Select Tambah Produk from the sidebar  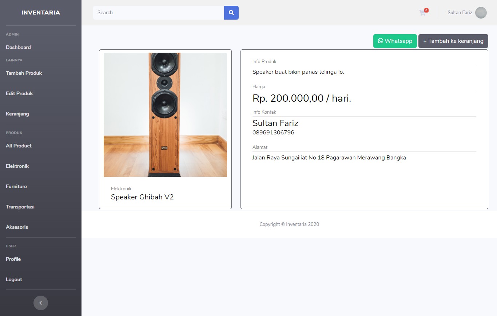[x=24, y=73]
